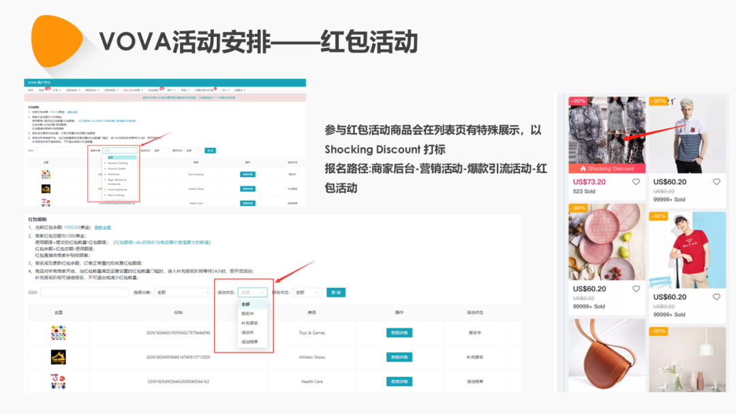Open the 报名状态 dropdown in the upper screenshot
The image size is (736, 414).
coord(193,150)
